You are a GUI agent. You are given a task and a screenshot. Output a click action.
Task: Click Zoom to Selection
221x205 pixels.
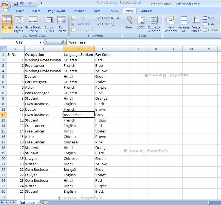(154, 24)
